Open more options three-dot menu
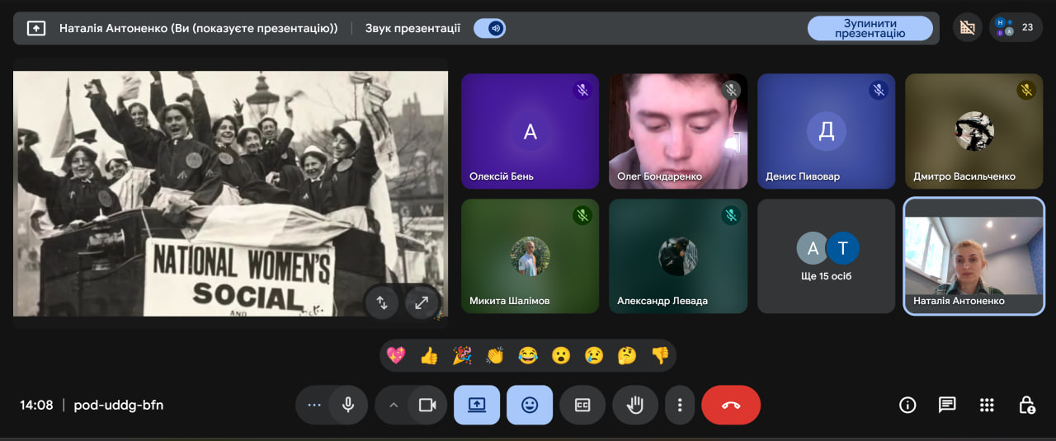The width and height of the screenshot is (1056, 441). point(680,405)
